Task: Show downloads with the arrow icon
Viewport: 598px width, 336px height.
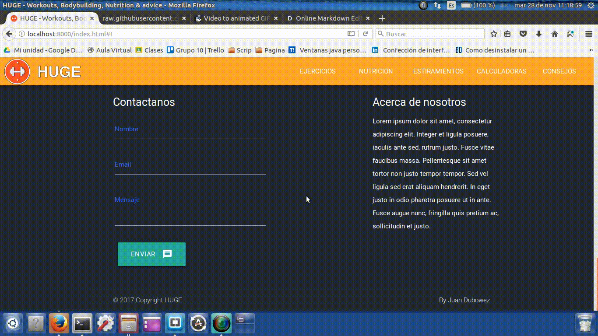Action: 539,33
